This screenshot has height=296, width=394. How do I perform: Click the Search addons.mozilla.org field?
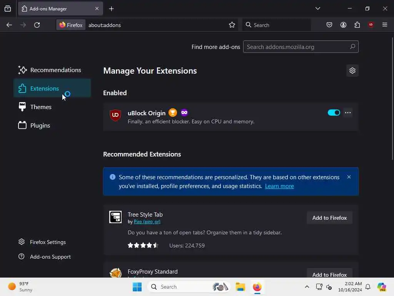pyautogui.click(x=301, y=47)
